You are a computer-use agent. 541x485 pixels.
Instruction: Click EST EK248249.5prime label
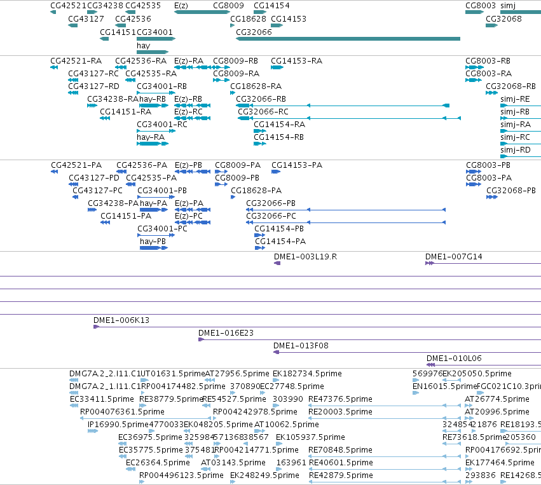pyautogui.click(x=264, y=475)
